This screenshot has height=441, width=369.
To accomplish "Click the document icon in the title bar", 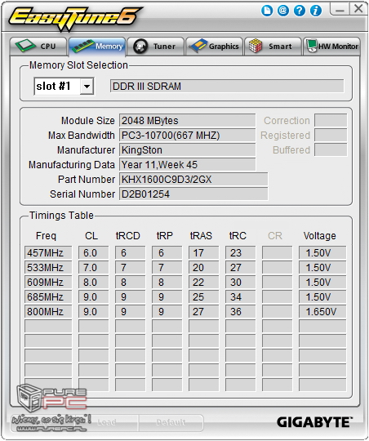I will [267, 11].
